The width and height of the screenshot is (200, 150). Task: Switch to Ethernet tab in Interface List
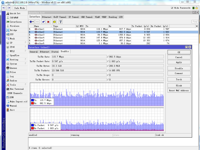(x=47, y=17)
